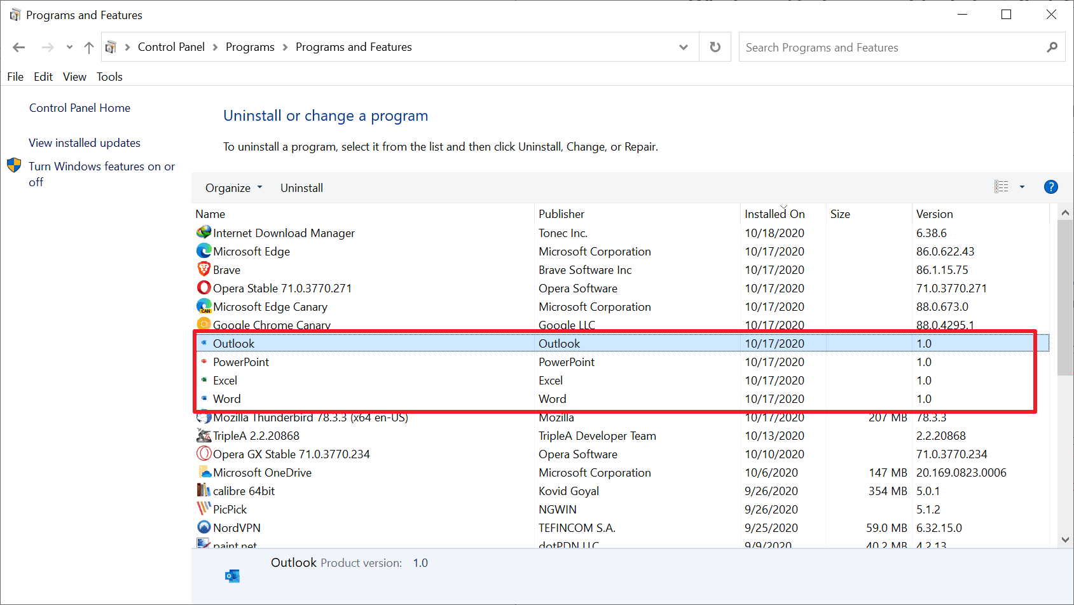Select the Microsoft OneDrive entry name

click(262, 472)
